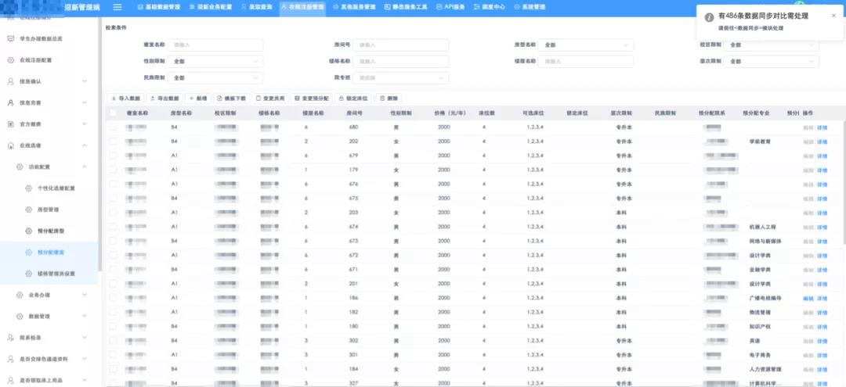Expand the 官方缴费 sidebar group chevron
This screenshot has height=387, width=846.
click(x=85, y=124)
